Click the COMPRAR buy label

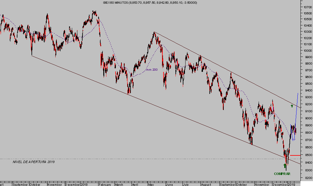pyautogui.click(x=282, y=174)
